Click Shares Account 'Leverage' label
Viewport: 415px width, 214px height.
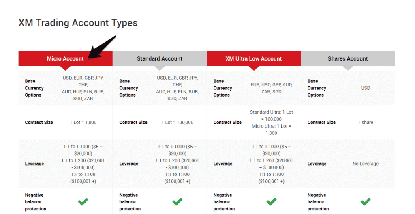click(x=317, y=164)
